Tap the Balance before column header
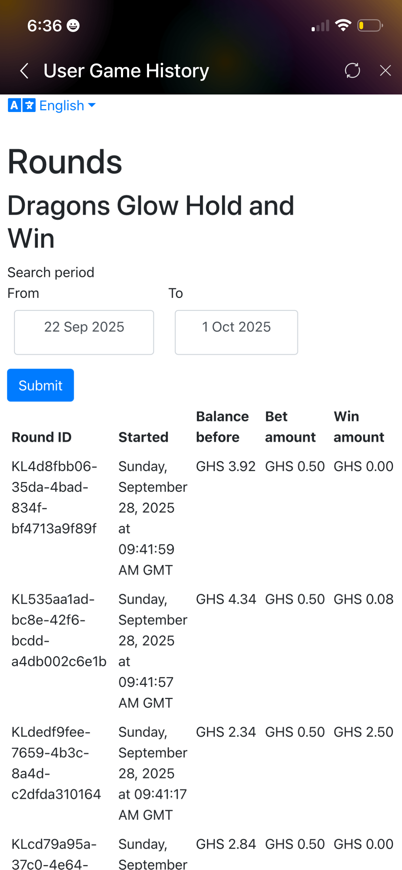 pyautogui.click(x=222, y=427)
